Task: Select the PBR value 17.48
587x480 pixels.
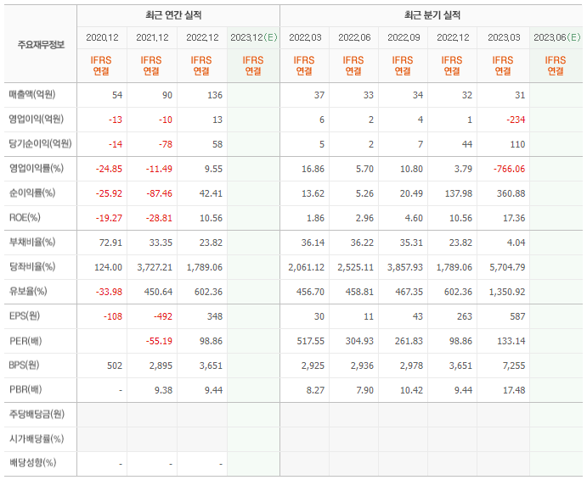Action: [x=514, y=391]
